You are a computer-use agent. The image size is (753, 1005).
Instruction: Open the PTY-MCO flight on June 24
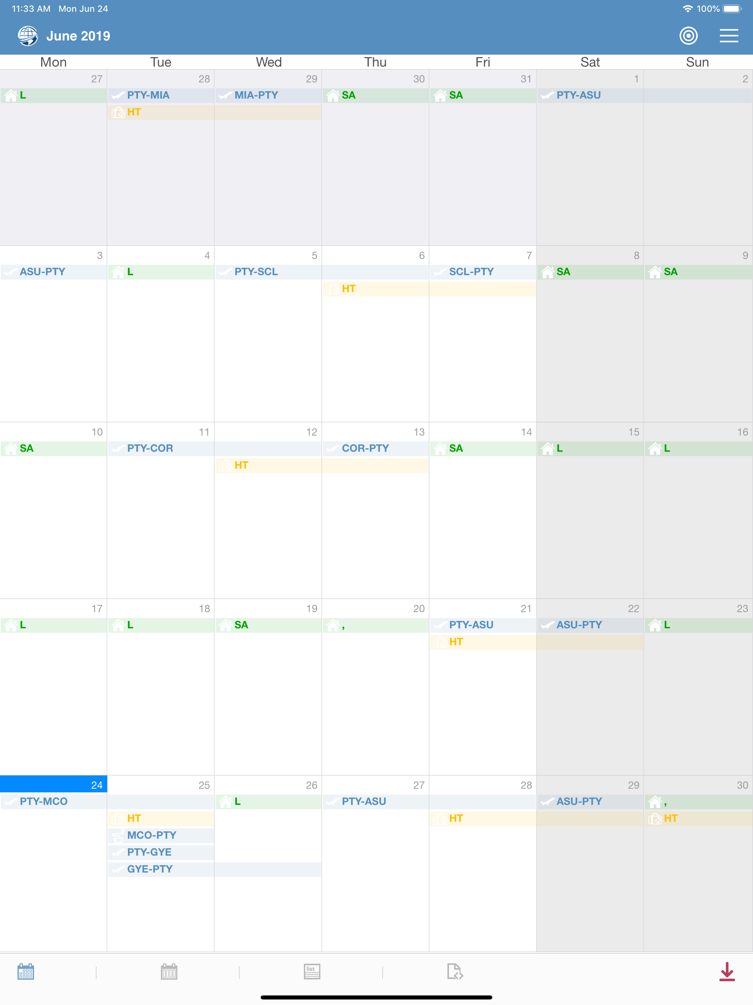click(x=44, y=802)
